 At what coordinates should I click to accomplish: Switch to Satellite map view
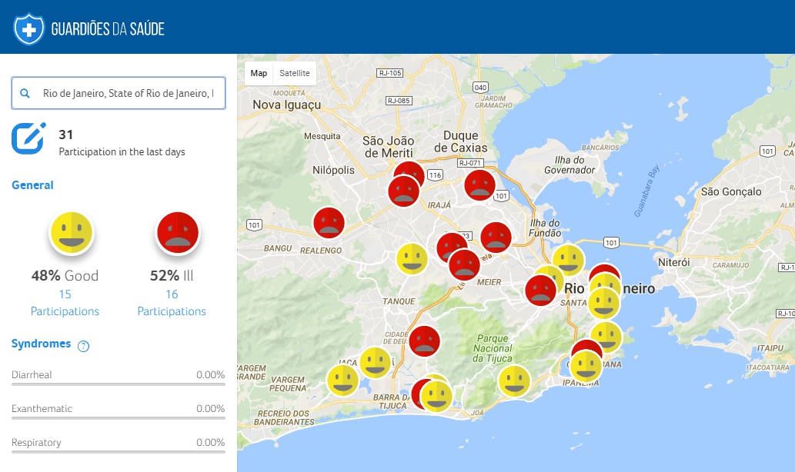click(x=294, y=74)
